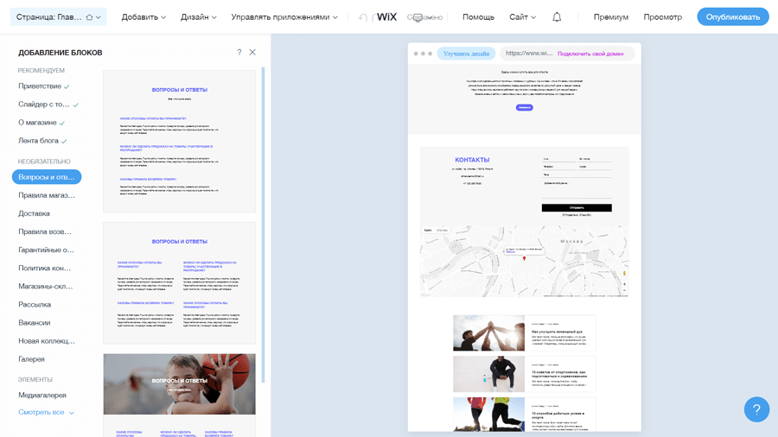
Task: Open Управлять приложениями dropdown
Action: click(284, 17)
